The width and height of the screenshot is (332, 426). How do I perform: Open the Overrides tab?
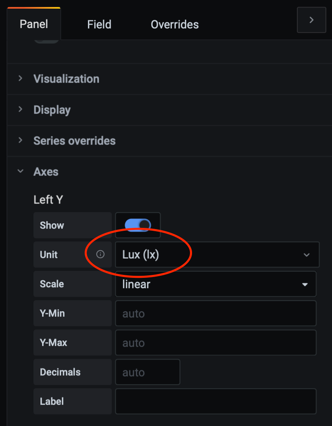coord(175,24)
